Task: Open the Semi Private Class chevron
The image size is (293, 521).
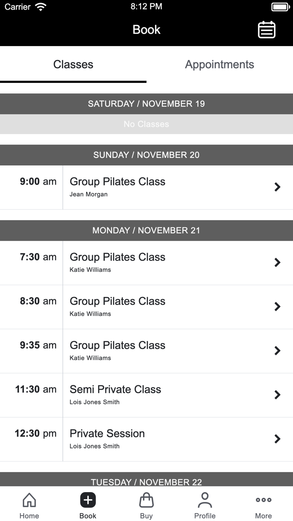Action: (x=278, y=395)
